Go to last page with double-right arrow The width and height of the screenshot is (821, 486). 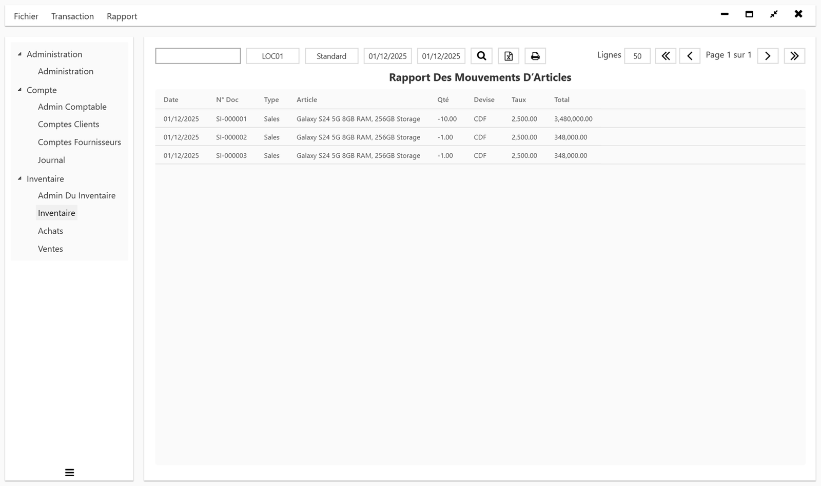click(x=794, y=55)
